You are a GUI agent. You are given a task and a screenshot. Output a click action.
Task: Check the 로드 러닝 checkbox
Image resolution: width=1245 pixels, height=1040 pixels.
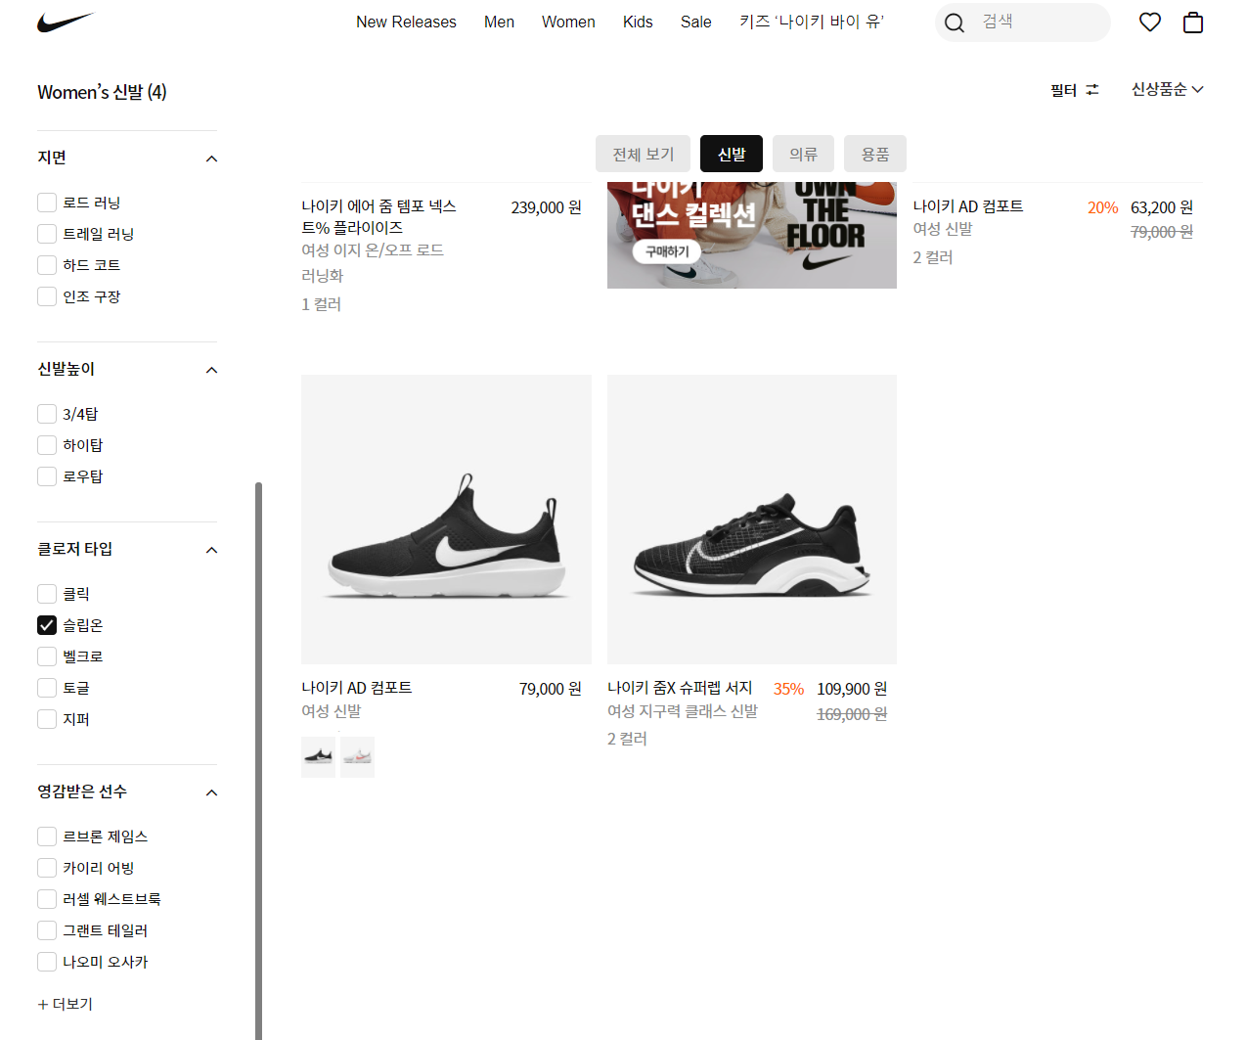47,203
